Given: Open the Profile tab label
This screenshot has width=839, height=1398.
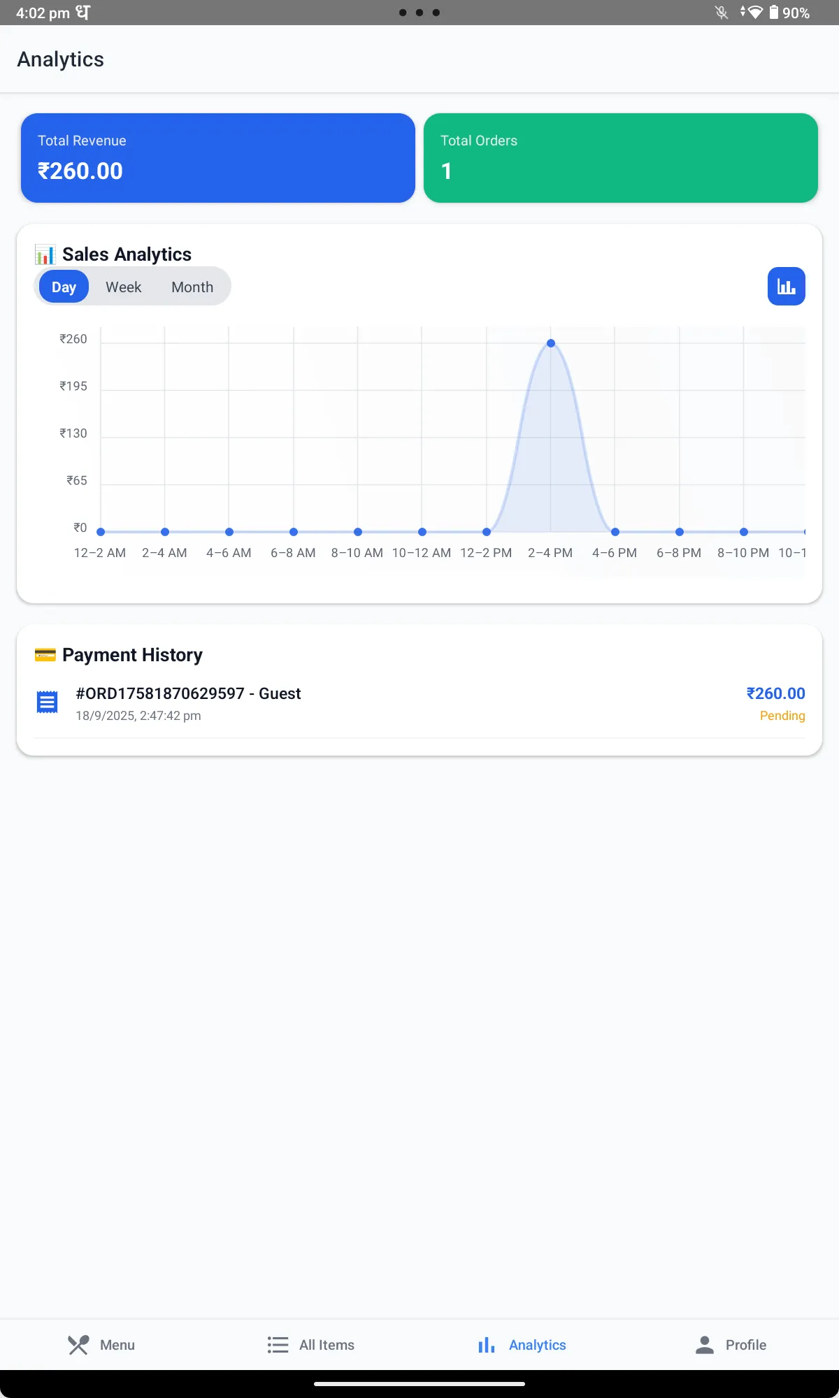Looking at the screenshot, I should point(746,1345).
